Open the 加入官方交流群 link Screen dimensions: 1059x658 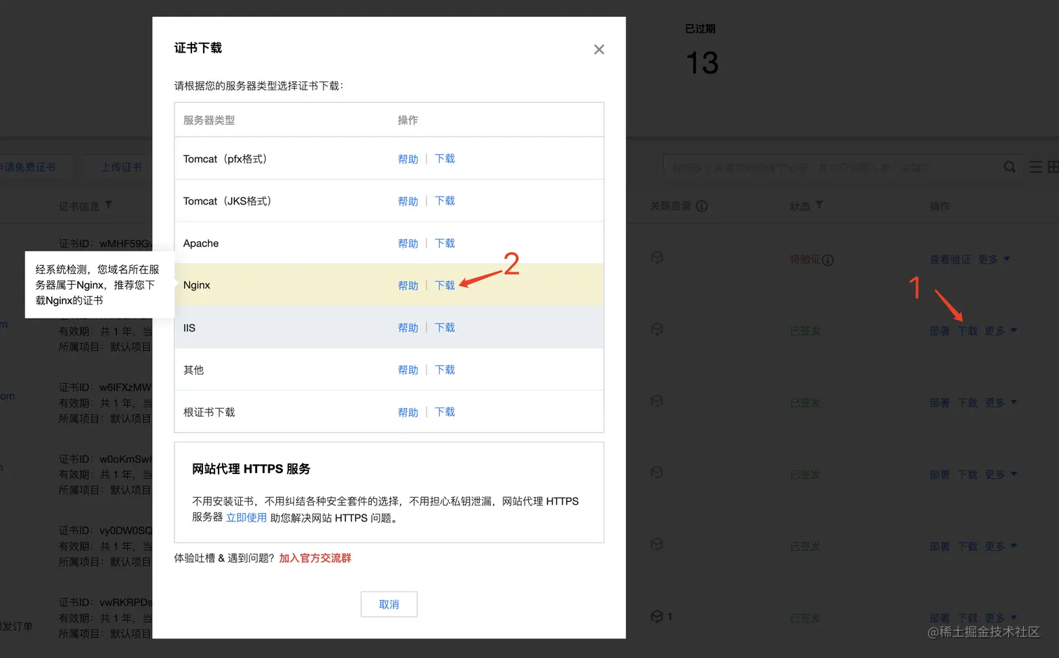point(315,558)
